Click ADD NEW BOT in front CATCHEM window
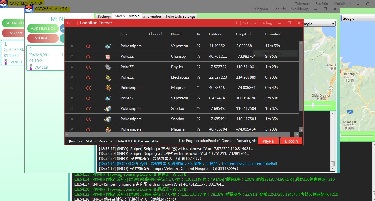Image resolution: width=375 pixels, height=201 pixels. point(43,28)
